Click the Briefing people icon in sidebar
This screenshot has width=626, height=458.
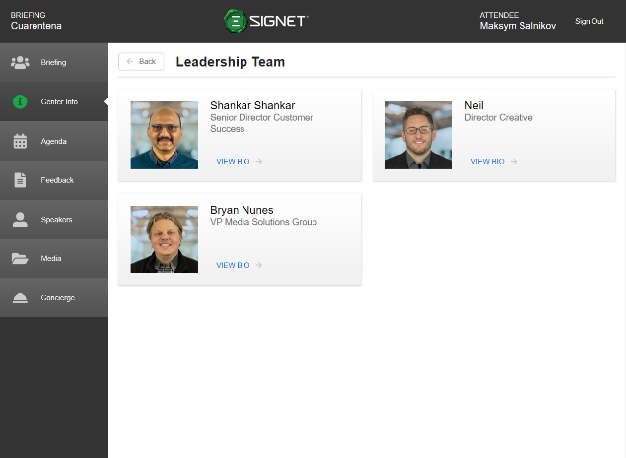coord(20,63)
